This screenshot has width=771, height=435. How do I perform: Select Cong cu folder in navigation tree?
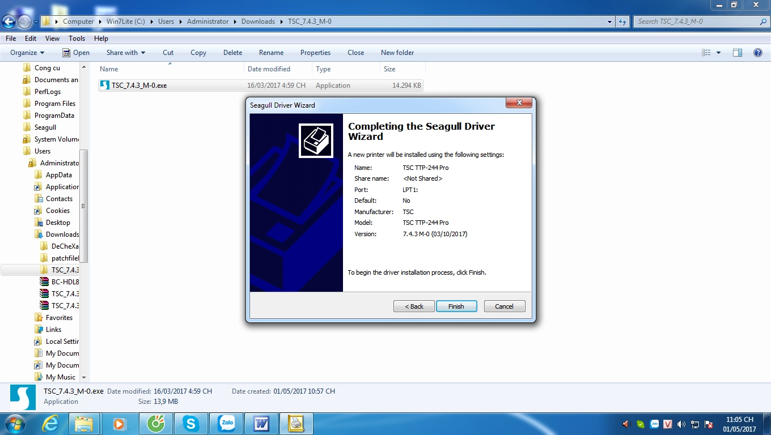(47, 68)
